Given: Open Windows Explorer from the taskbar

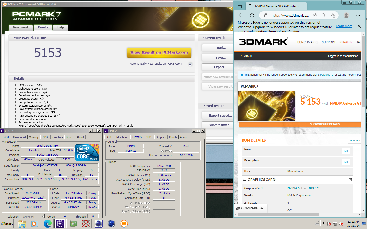Looking at the screenshot, I should coord(22,224).
